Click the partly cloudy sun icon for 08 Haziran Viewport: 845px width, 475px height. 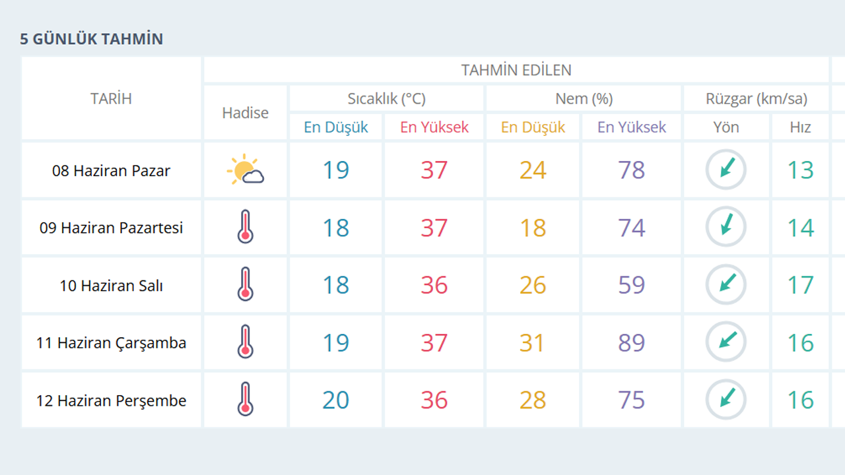246,170
